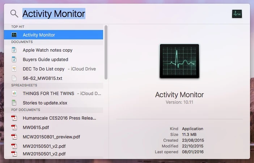Image resolution: width=254 pixels, height=163 pixels.
Task: Click the small Activity Monitor icon beside the search field
Action: click(237, 14)
